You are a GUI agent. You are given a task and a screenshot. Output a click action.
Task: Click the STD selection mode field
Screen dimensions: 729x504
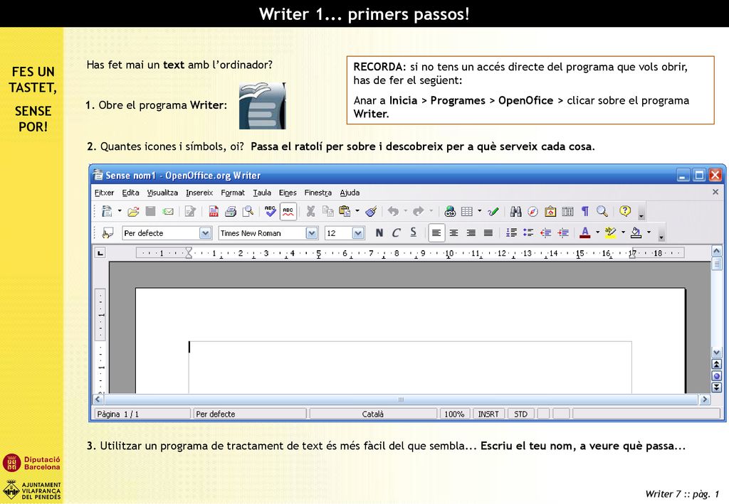(520, 414)
